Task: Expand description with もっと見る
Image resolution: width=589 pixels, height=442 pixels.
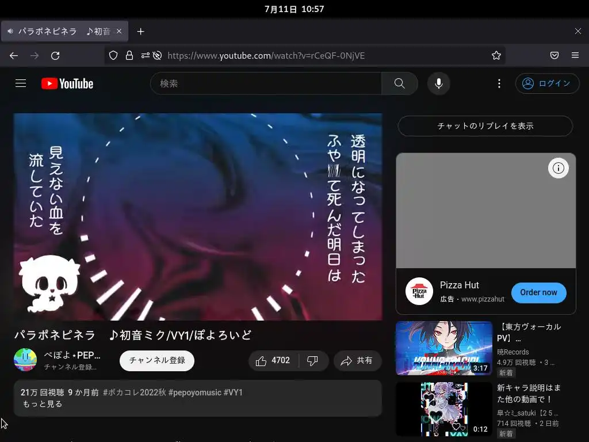Action: click(x=43, y=404)
